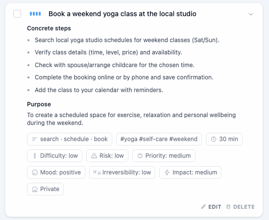Screen dimensions: 269x220
Task: Click the pencil icon next to EDIT
Action: click(x=203, y=207)
